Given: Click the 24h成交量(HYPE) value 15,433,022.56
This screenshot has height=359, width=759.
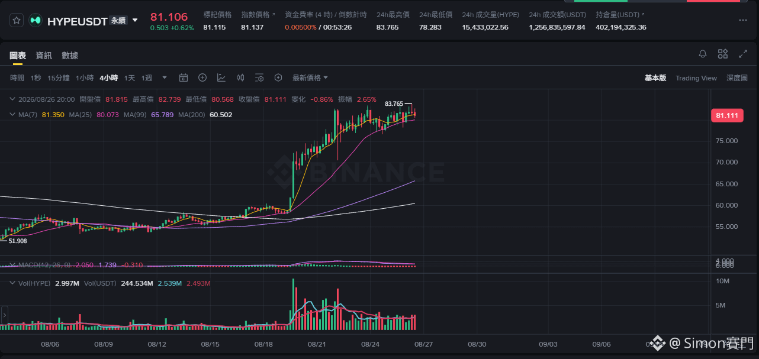Looking at the screenshot, I should tap(485, 27).
